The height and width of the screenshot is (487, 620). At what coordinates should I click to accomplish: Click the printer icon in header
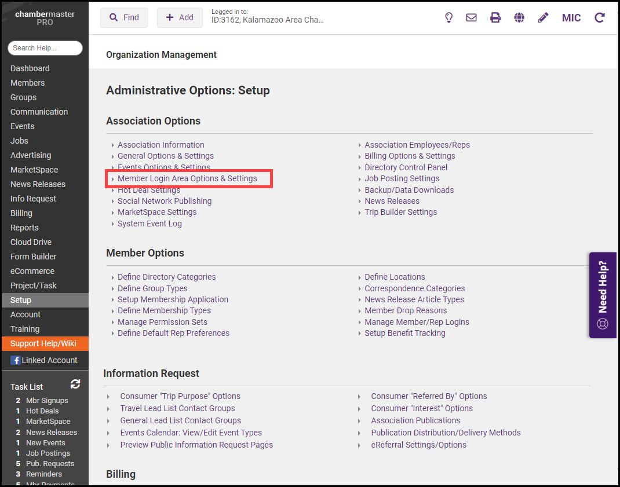495,17
